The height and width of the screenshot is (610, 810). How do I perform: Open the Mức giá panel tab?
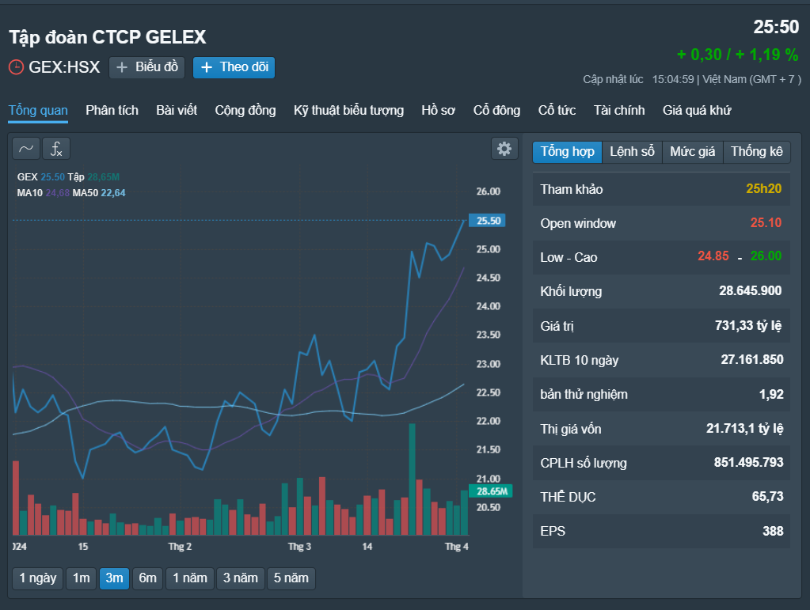tap(692, 152)
